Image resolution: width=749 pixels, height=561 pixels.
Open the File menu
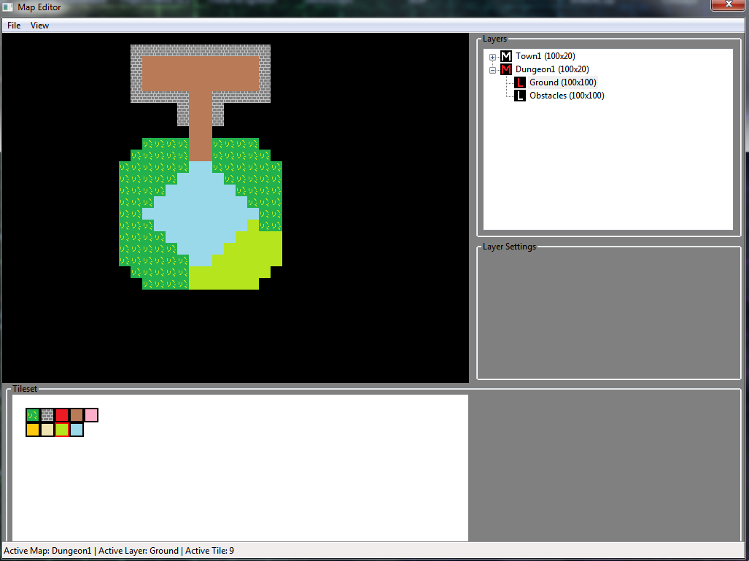click(x=14, y=26)
